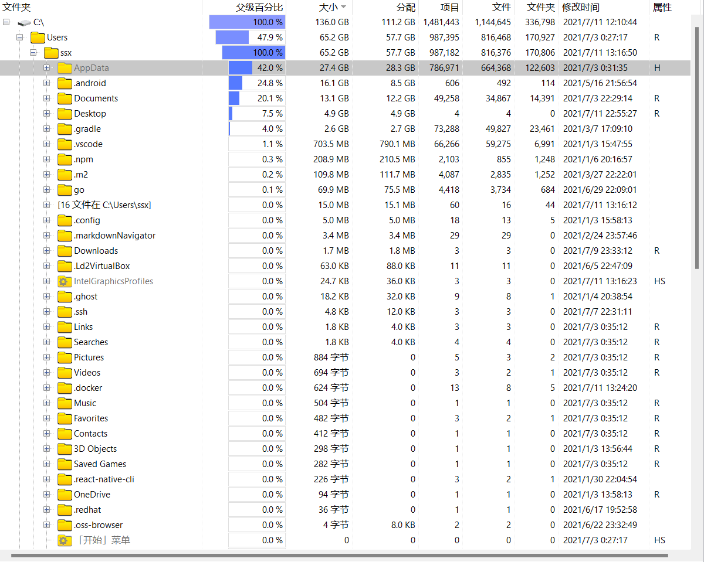Click the AppData 42.0 % percentage bar

tap(256, 68)
